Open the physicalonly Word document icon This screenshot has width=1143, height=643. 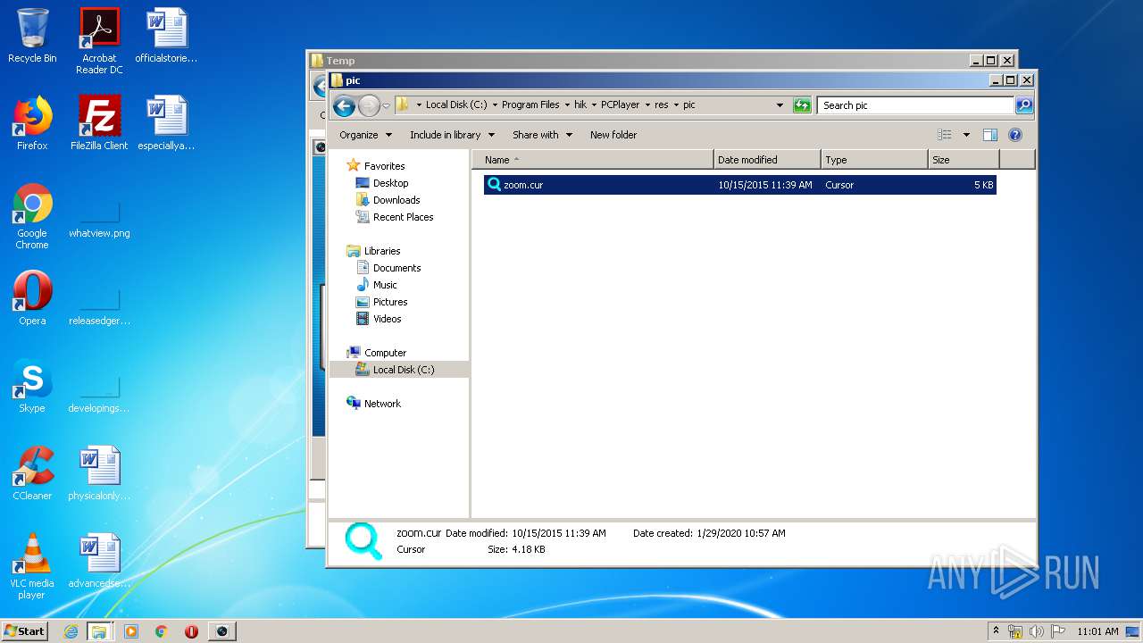pos(99,473)
